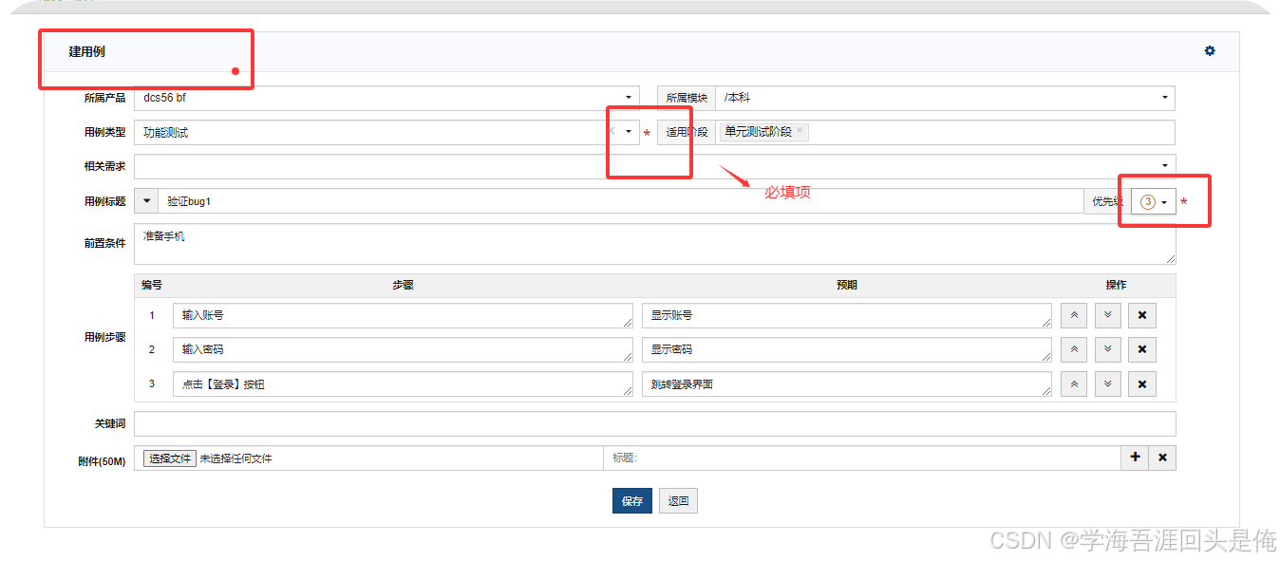
Task: Click the 用例标题 field containing 验证bug1
Action: (x=621, y=201)
